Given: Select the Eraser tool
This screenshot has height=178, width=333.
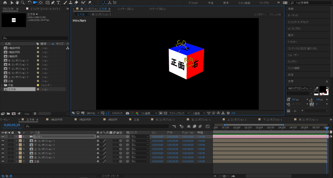Looking at the screenshot, I should [77, 2].
